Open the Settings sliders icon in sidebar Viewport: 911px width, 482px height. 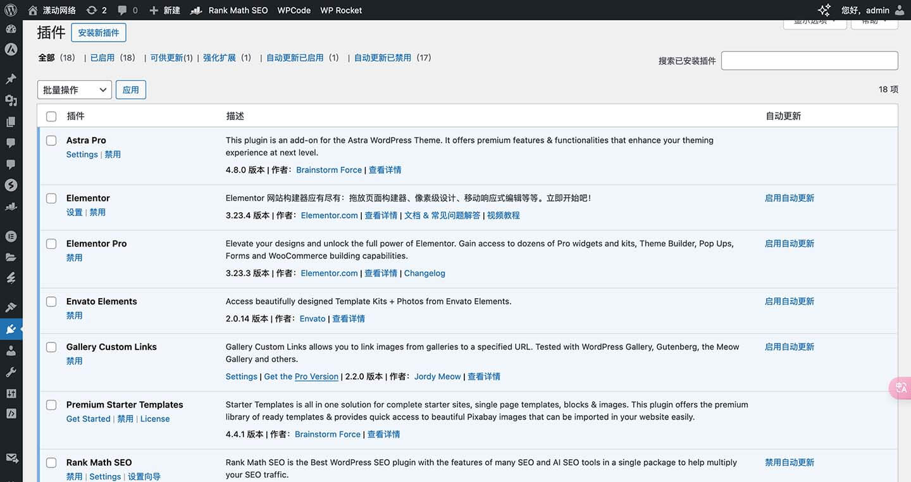click(x=11, y=393)
